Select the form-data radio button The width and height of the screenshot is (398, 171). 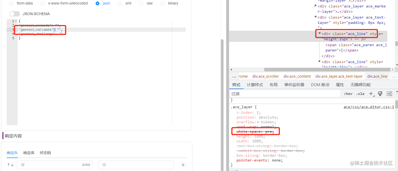[11, 3]
